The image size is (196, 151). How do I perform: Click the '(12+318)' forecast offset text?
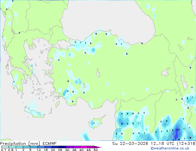click(186, 144)
